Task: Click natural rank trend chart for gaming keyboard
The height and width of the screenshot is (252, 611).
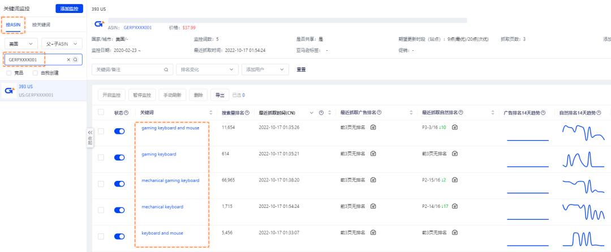Action: [583, 159]
